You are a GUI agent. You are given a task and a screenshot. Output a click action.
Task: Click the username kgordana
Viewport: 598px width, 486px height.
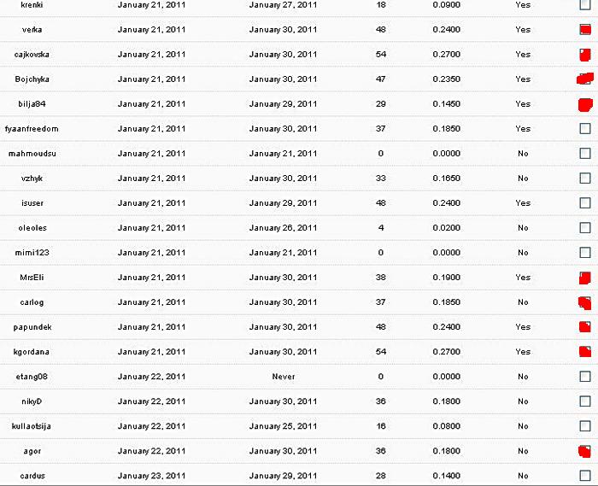[32, 352]
